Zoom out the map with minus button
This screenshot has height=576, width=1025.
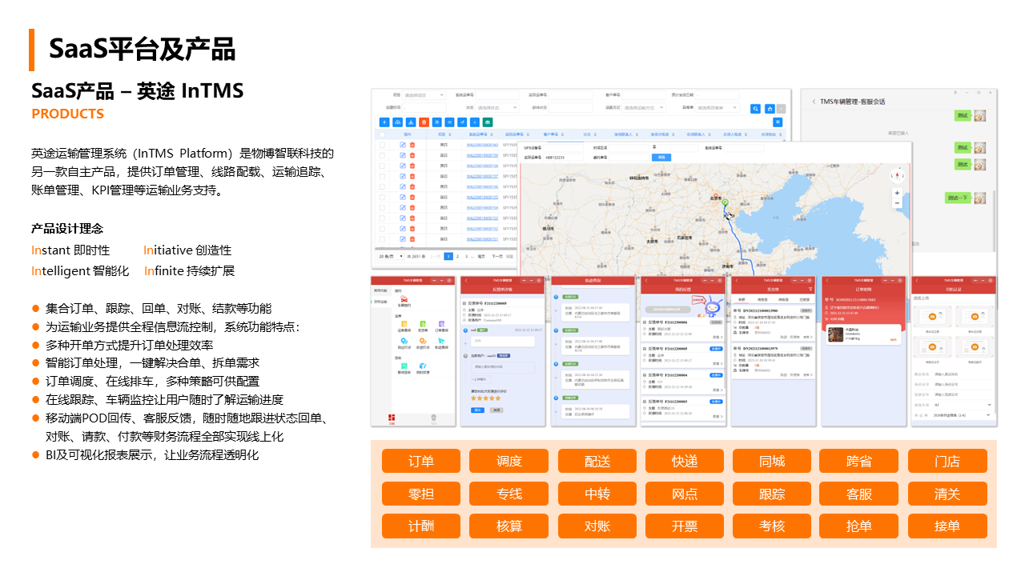pos(897,203)
